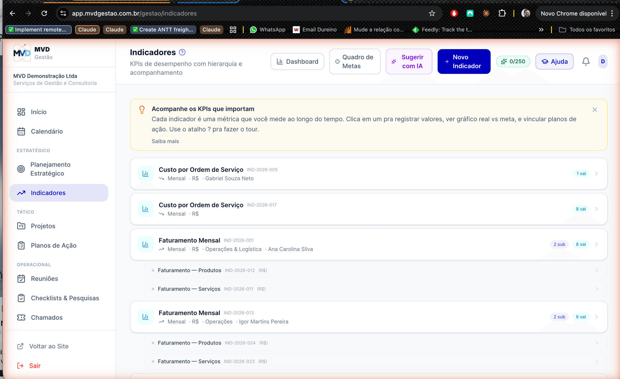Open Projetos in sidebar
The image size is (620, 379).
pos(59,226)
